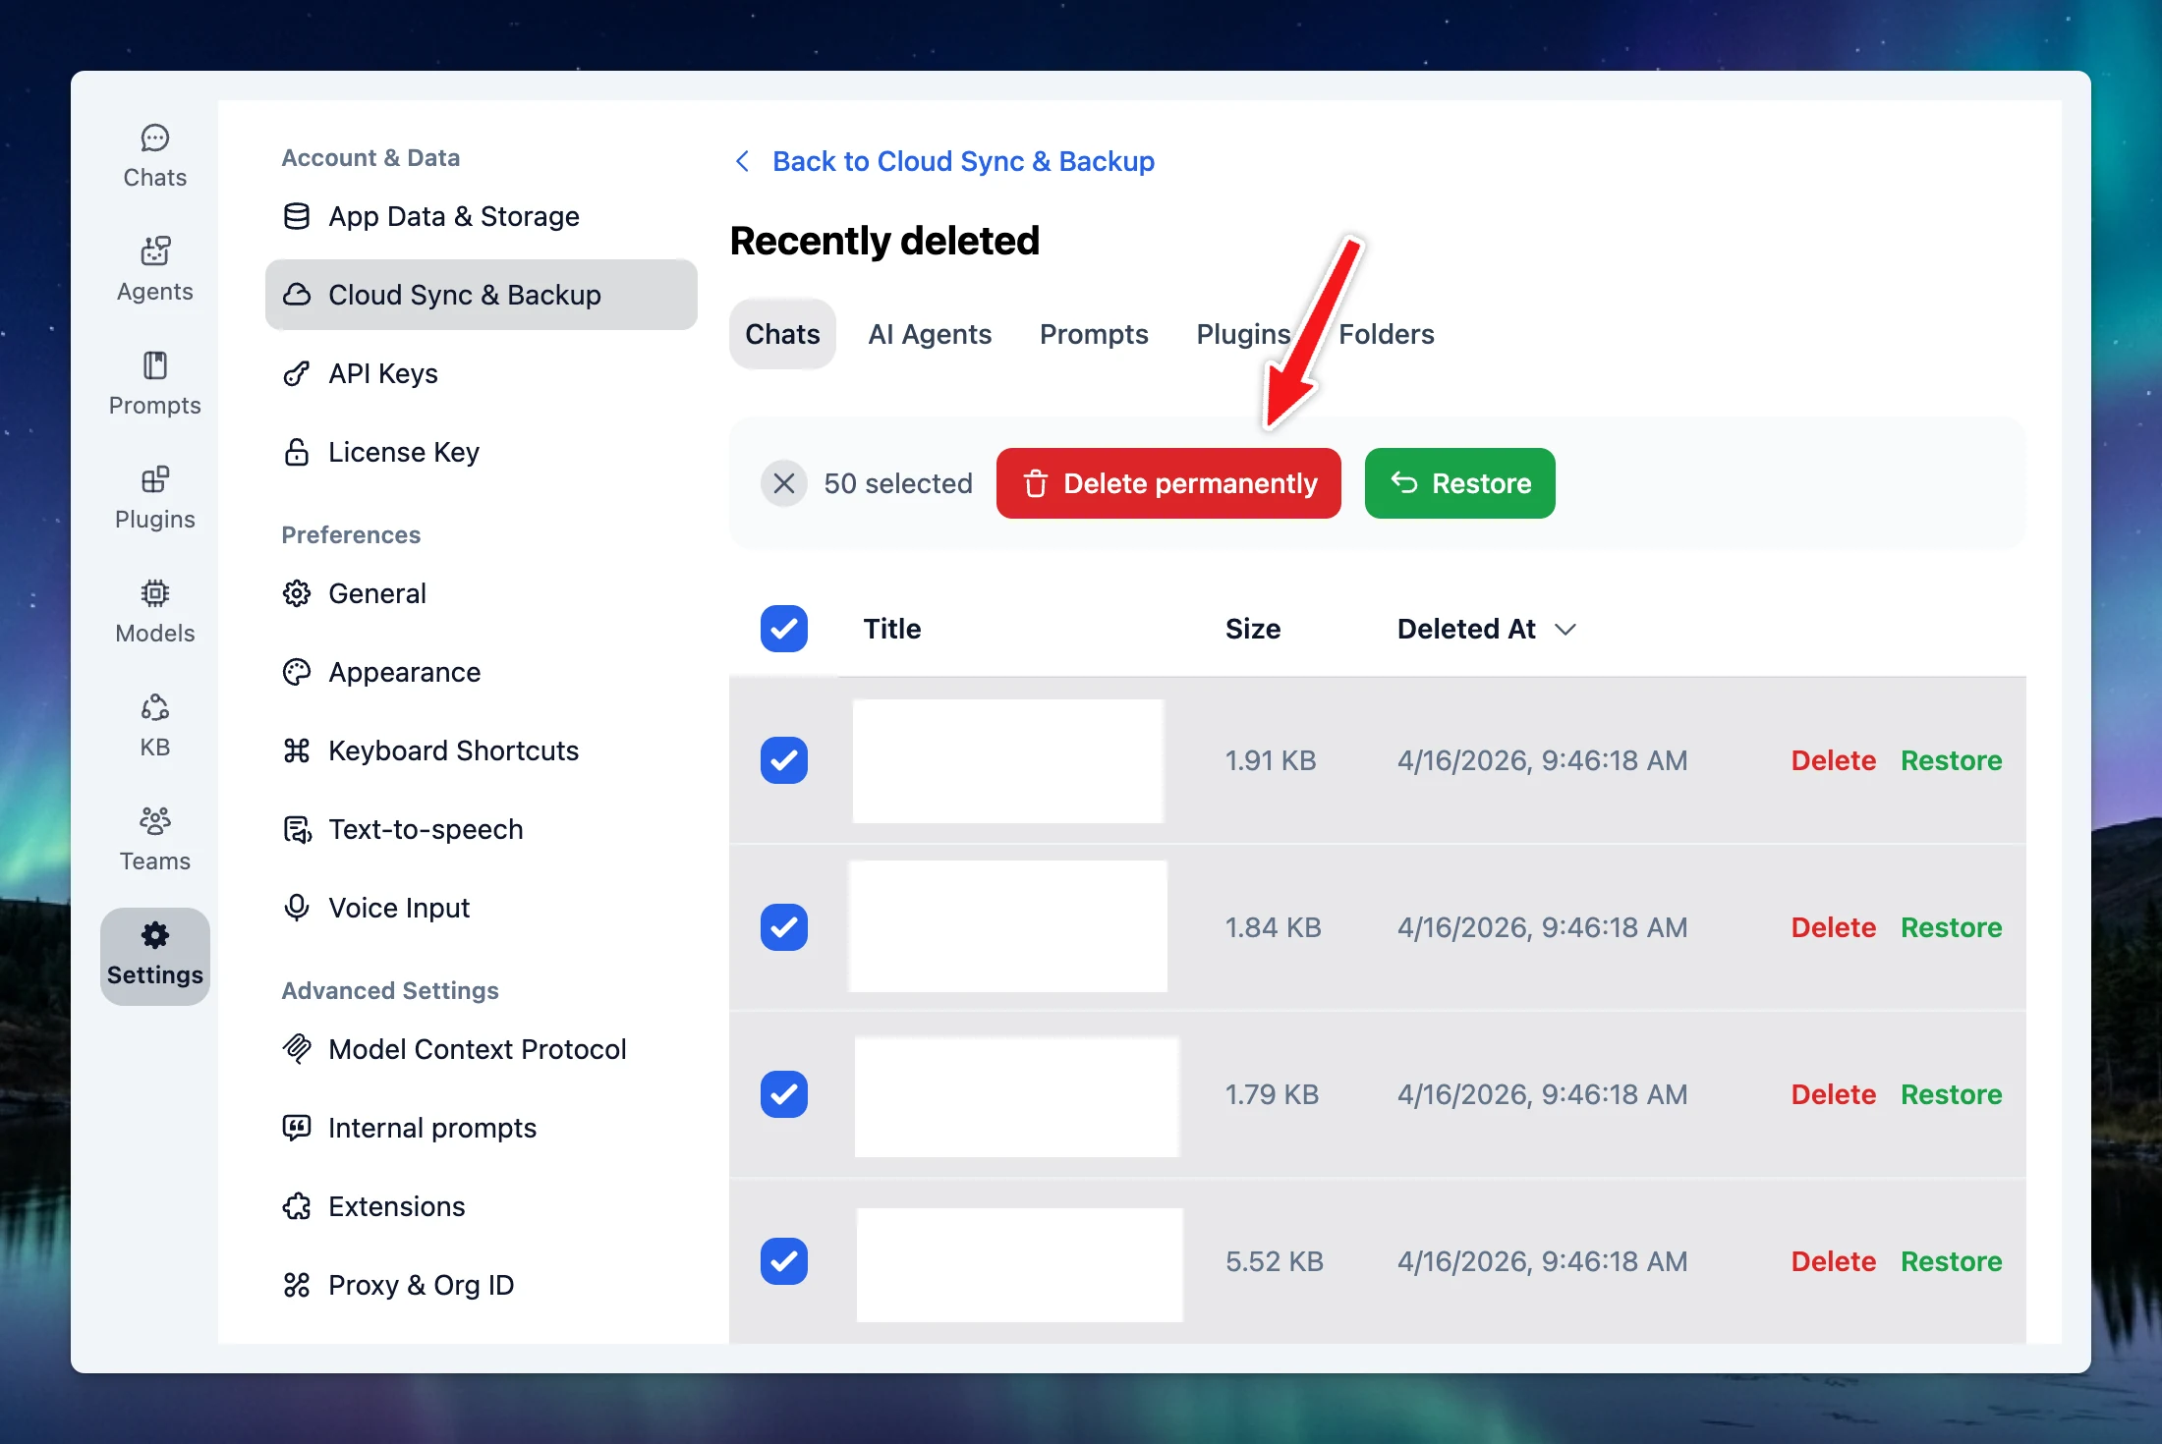Image resolution: width=2162 pixels, height=1444 pixels.
Task: Click the green Restore button
Action: click(x=1460, y=483)
